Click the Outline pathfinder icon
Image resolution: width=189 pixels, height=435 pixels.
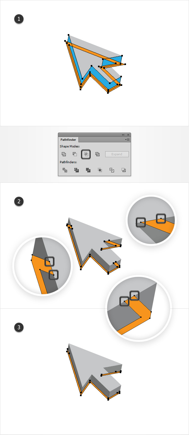click(x=112, y=170)
